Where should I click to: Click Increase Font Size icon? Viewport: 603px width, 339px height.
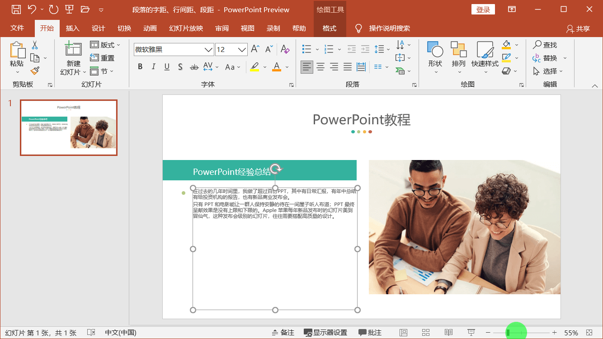(x=255, y=49)
